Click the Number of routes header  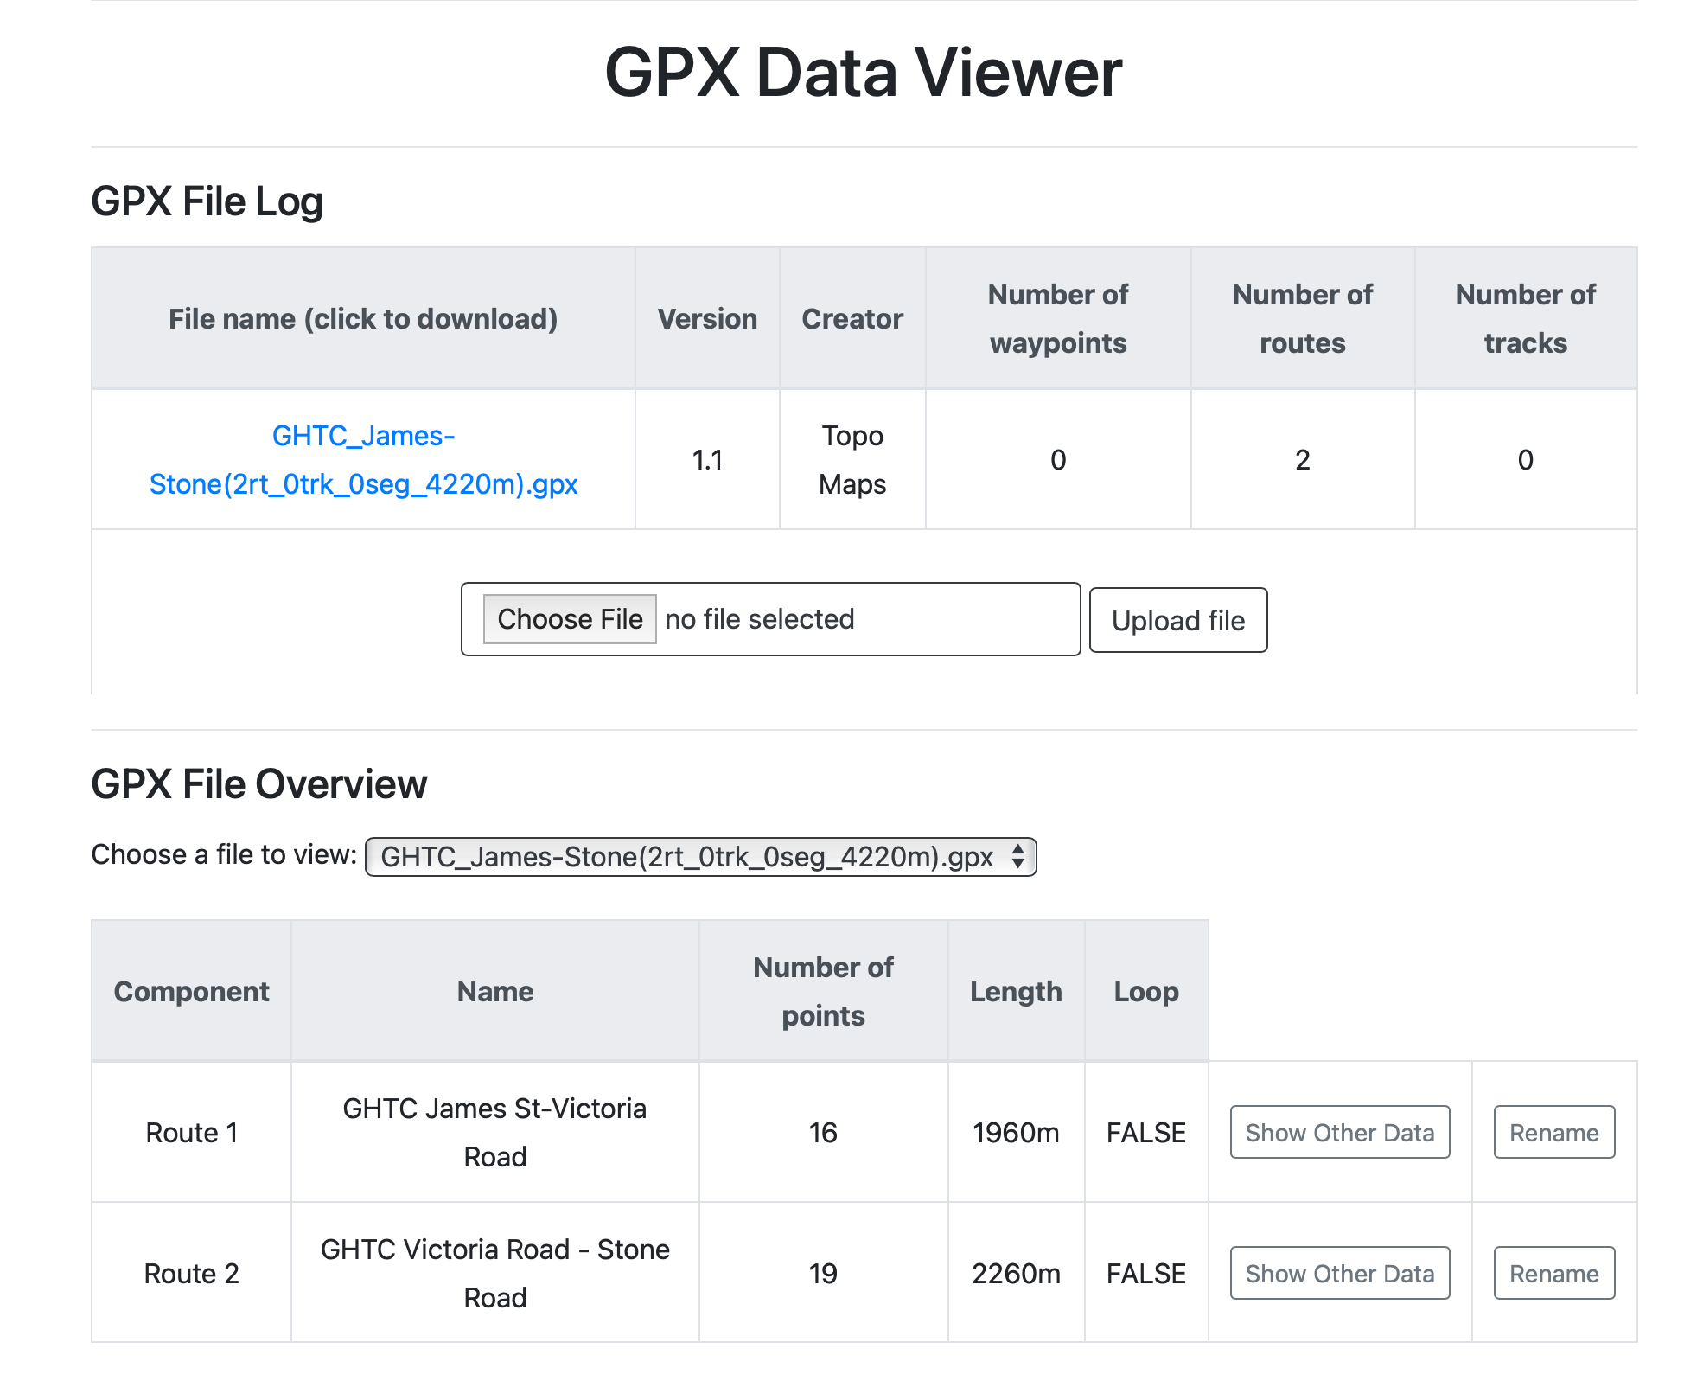(1302, 318)
